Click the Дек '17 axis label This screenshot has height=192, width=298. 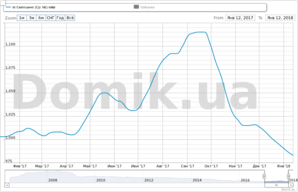259,166
